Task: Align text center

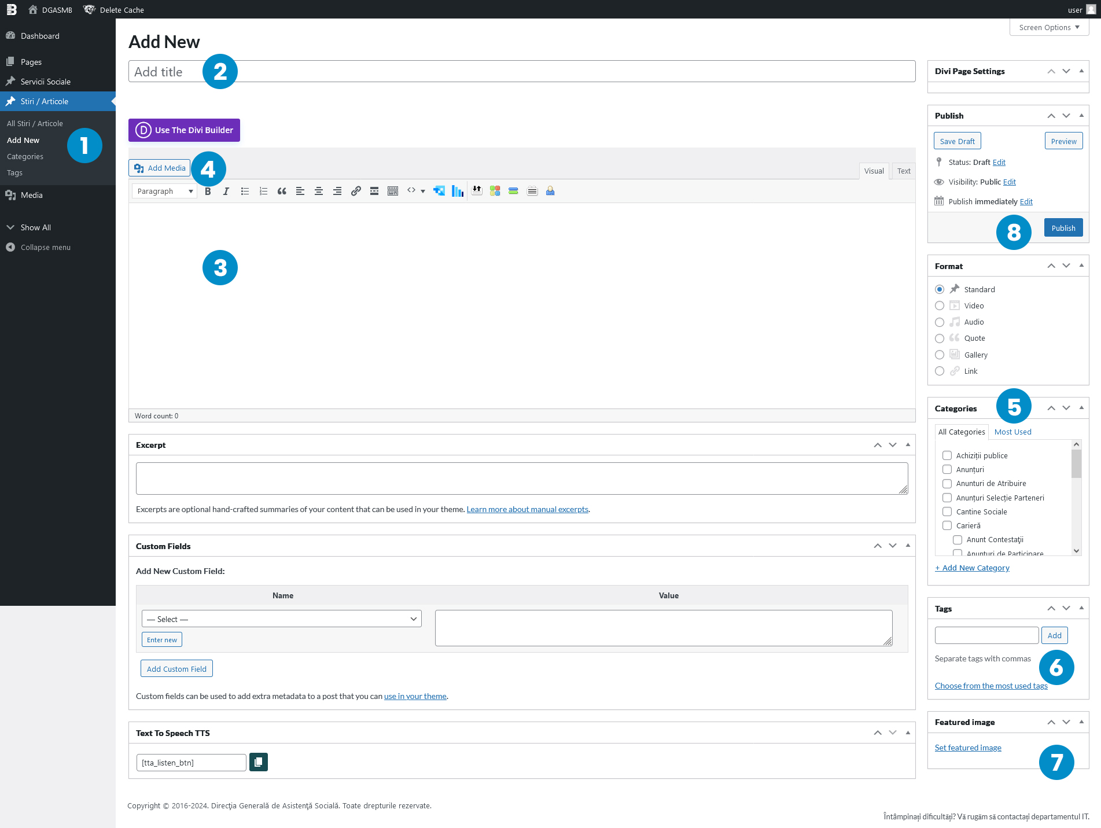Action: click(x=319, y=191)
